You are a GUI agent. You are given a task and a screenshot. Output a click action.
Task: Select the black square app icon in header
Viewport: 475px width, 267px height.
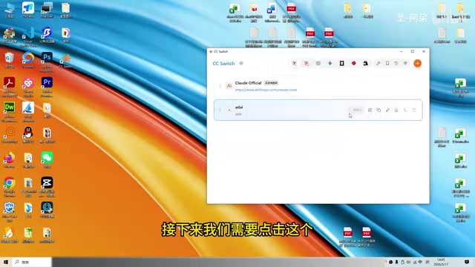click(341, 63)
